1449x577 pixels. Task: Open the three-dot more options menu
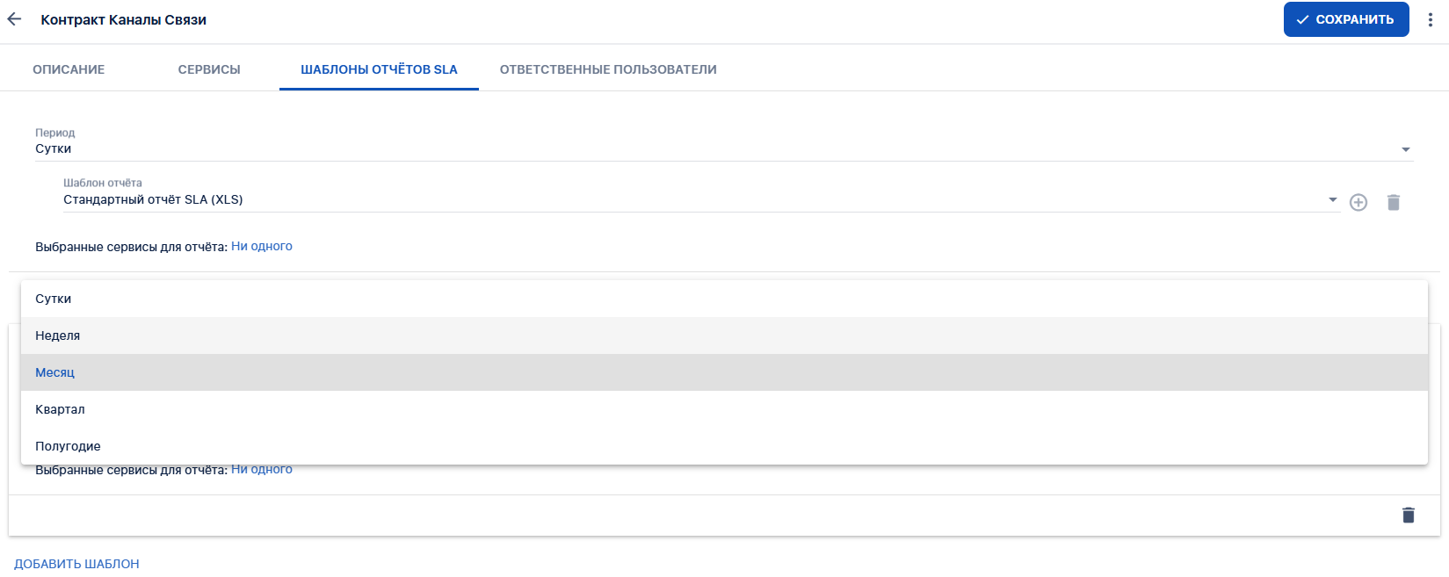(x=1431, y=19)
